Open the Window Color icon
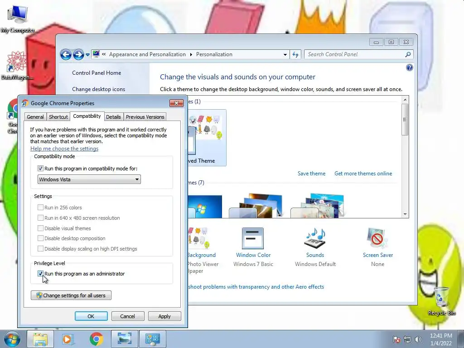This screenshot has width=464, height=348. (253, 238)
